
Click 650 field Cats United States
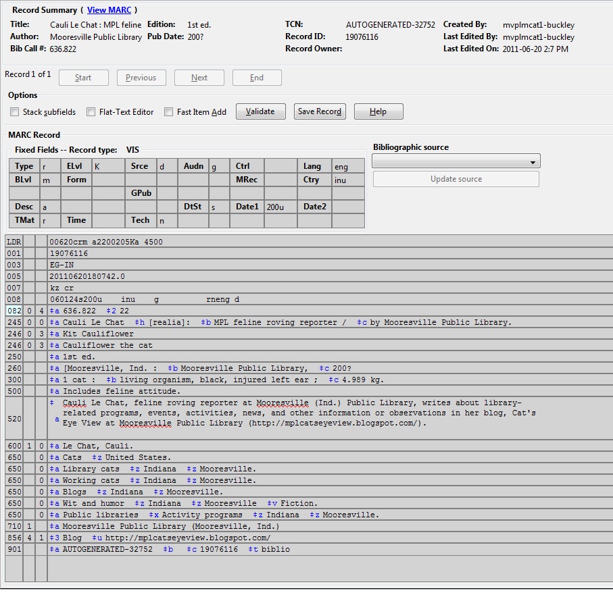pyautogui.click(x=330, y=457)
